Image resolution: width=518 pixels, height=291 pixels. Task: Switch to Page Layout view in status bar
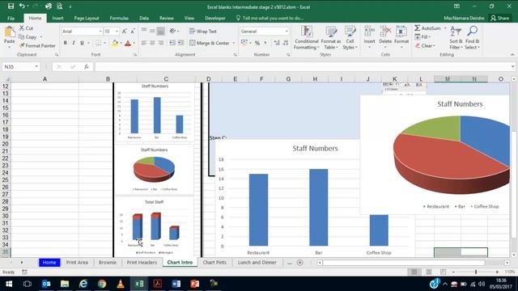(428, 272)
